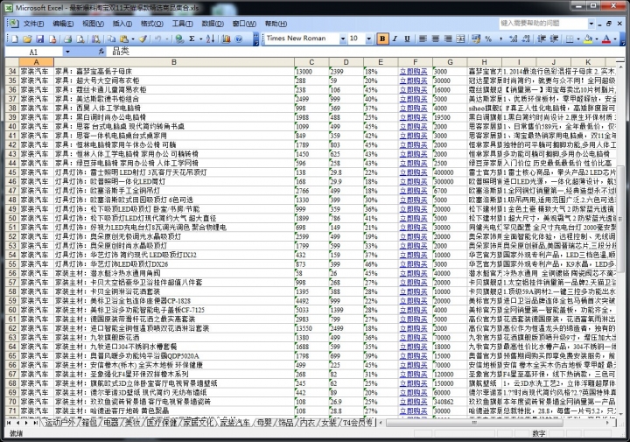Apply the yellow Fill Color
The image size is (630, 442).
[x=588, y=39]
